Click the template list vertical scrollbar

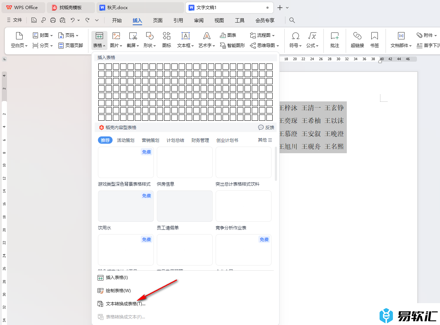pyautogui.click(x=276, y=164)
